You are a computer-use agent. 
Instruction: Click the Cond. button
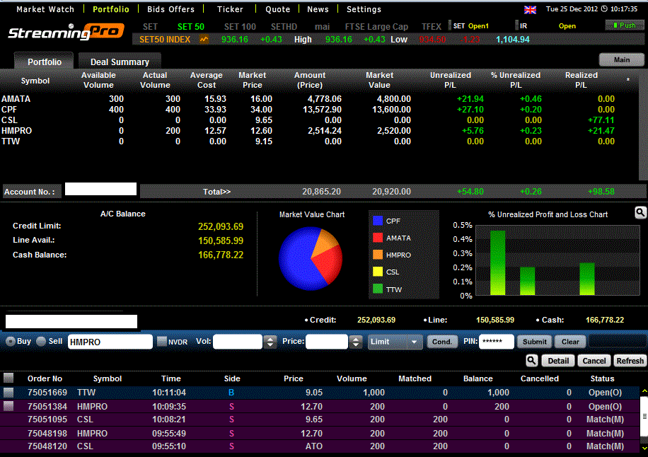pos(441,342)
